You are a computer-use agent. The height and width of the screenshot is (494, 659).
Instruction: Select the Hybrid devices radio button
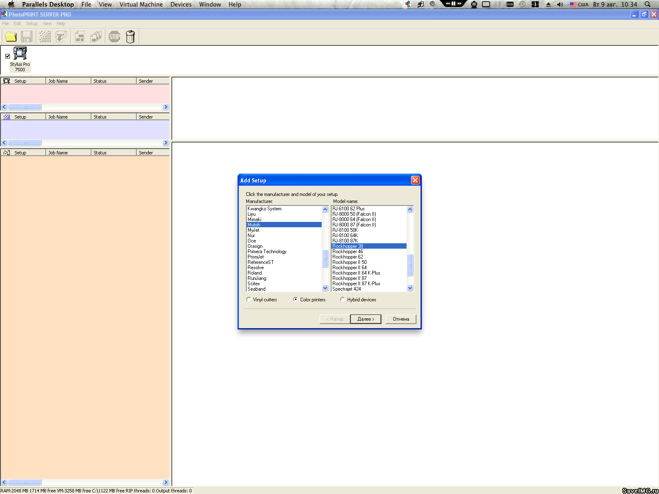[x=343, y=299]
